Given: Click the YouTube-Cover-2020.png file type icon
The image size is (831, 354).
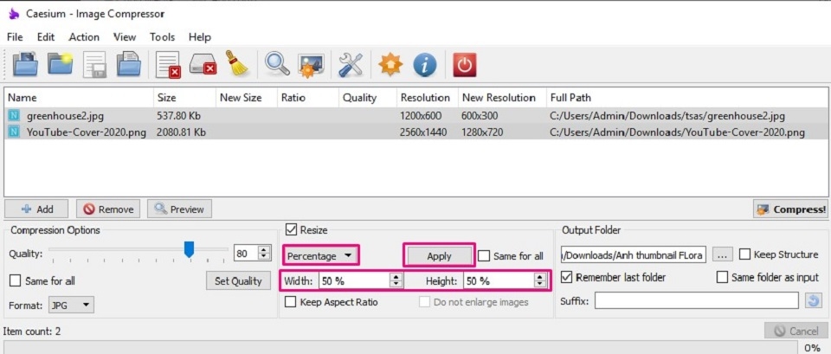Looking at the screenshot, I should (x=14, y=132).
